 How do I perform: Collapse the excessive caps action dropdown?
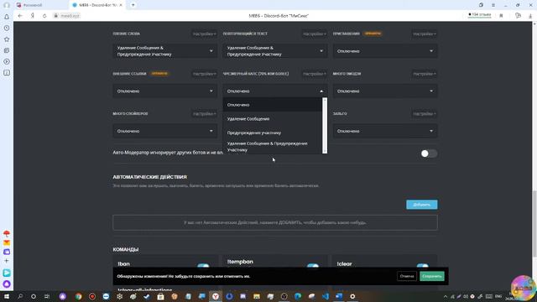point(275,91)
